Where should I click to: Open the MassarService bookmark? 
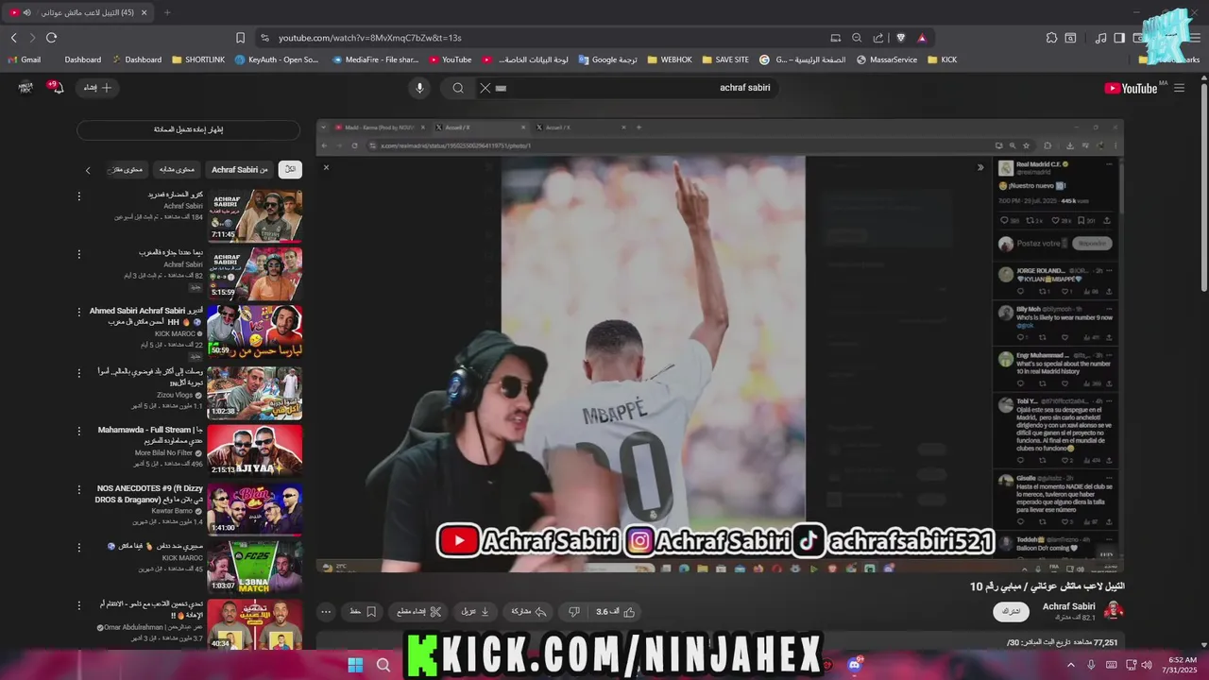tap(886, 59)
